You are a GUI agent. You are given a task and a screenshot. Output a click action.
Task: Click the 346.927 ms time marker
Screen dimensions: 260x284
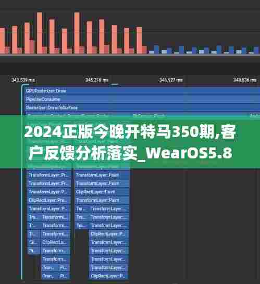click(x=171, y=80)
